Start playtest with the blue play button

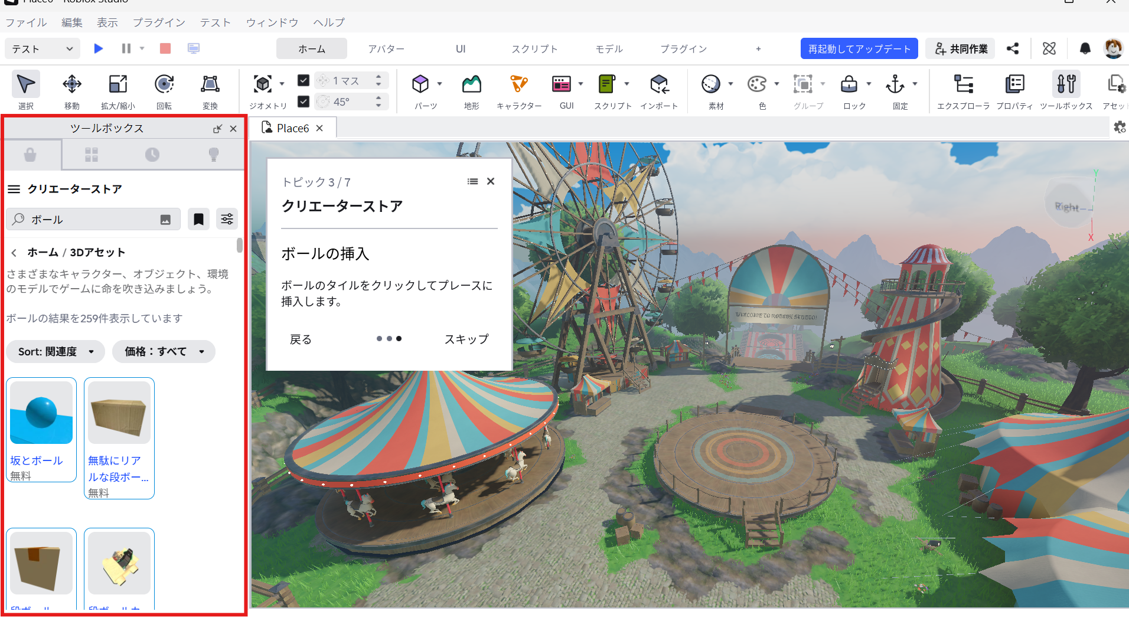[99, 48]
